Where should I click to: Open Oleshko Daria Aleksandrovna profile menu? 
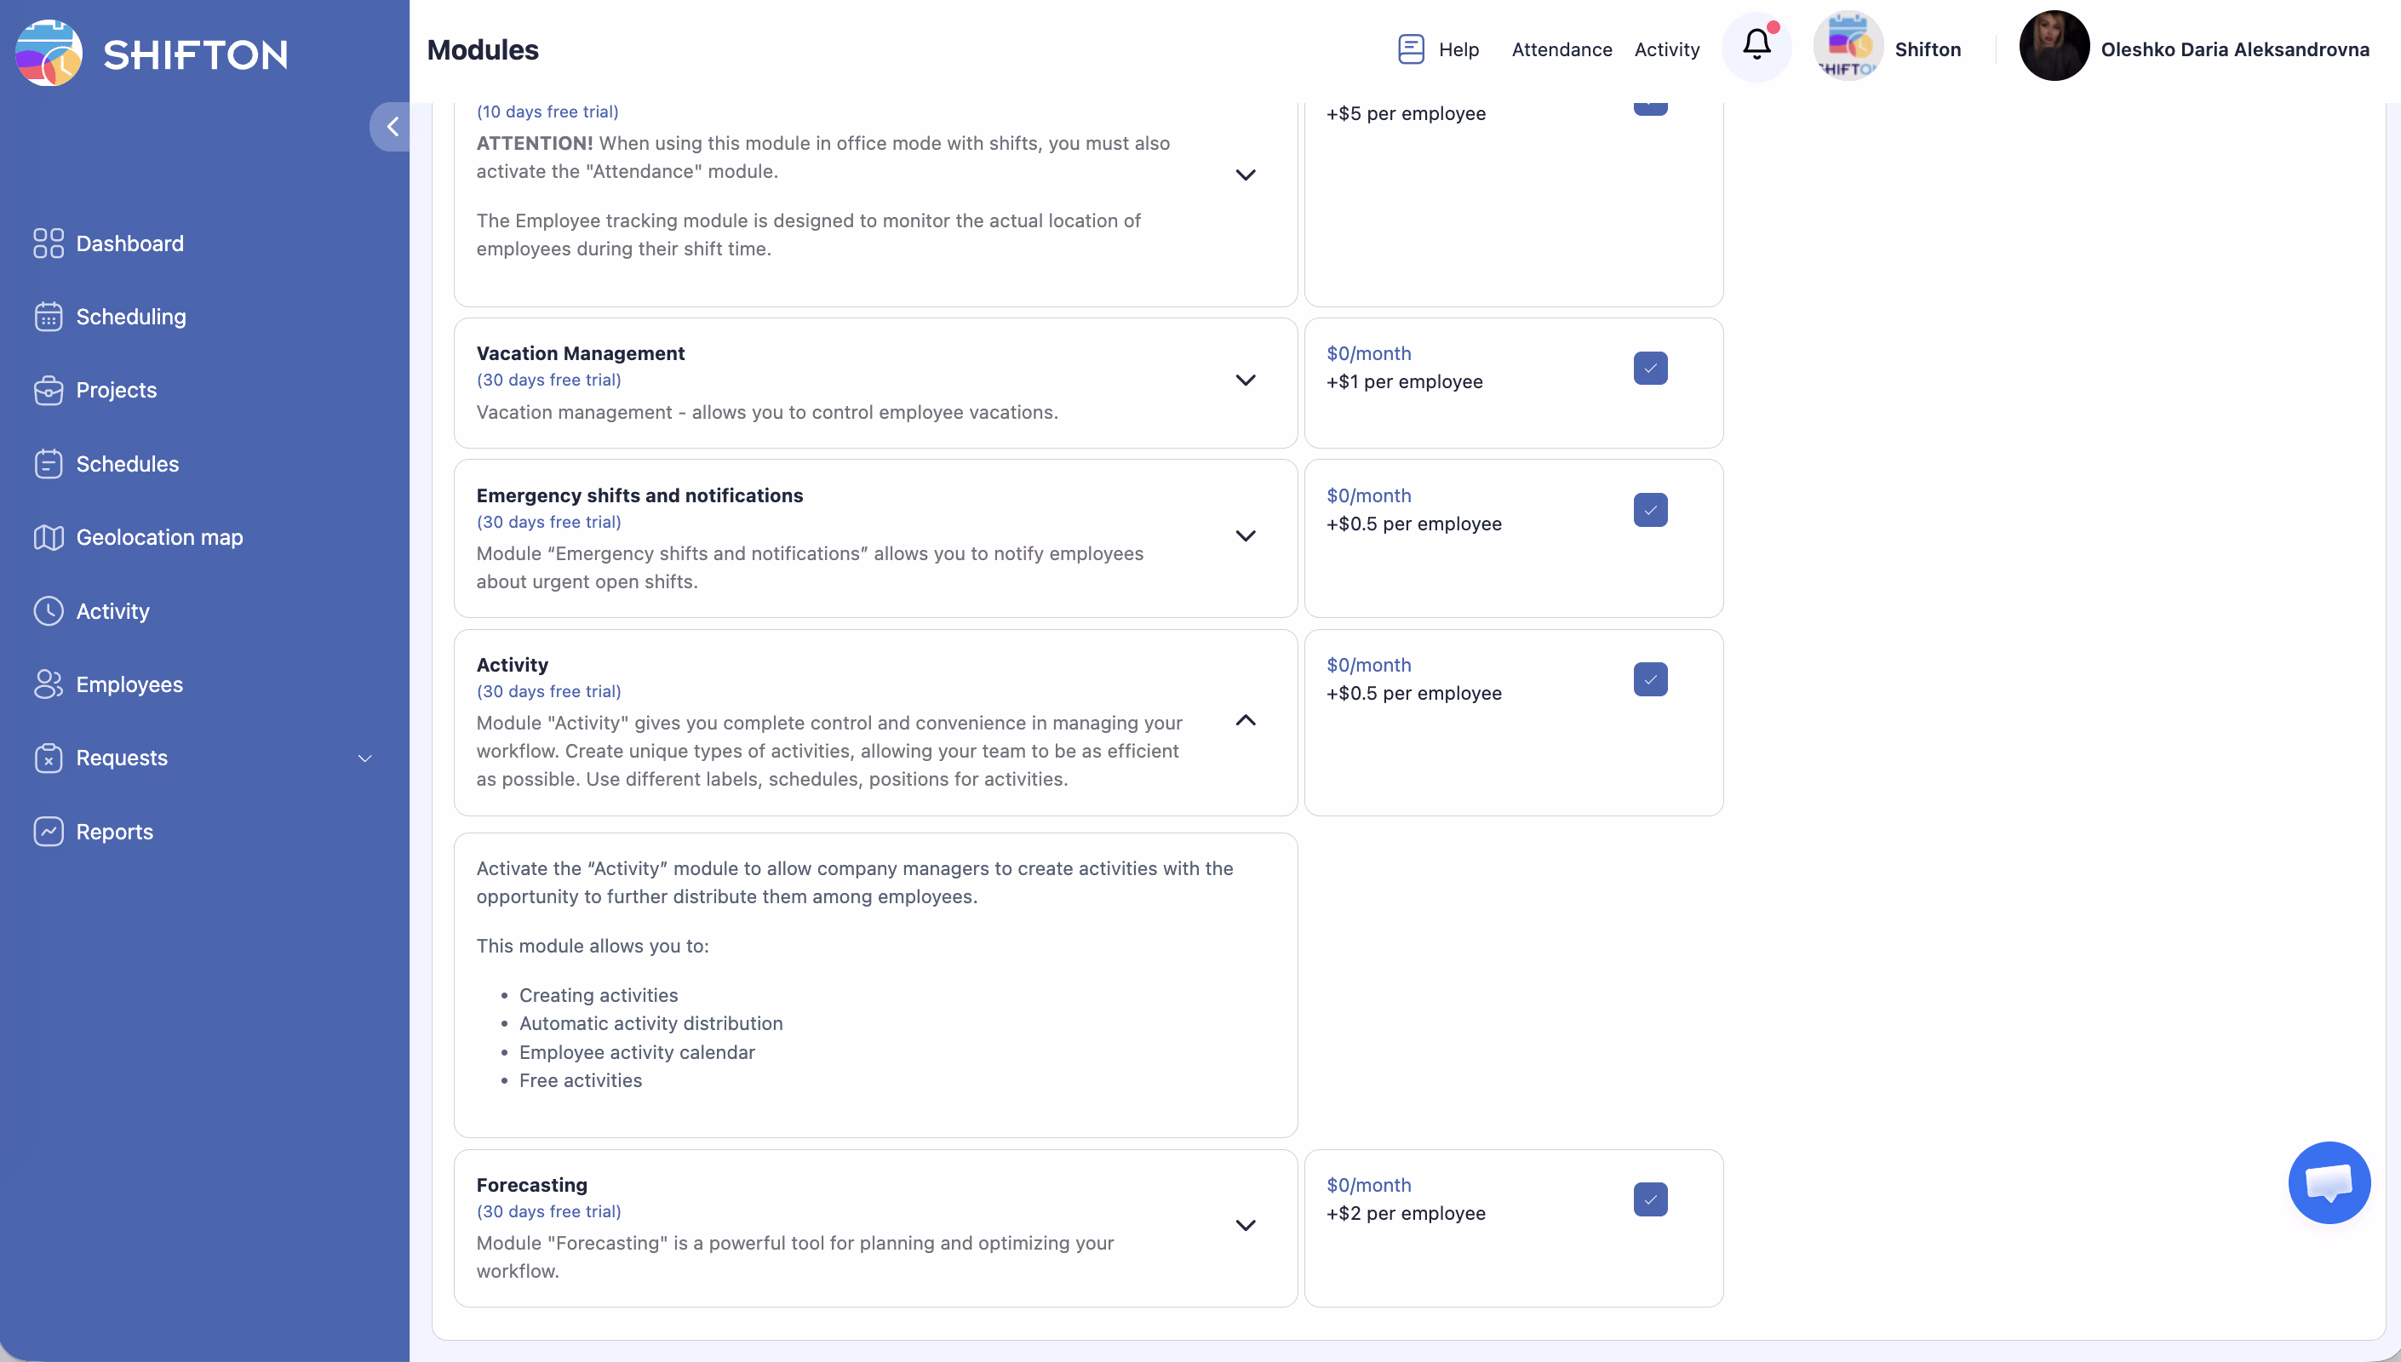click(x=2233, y=49)
